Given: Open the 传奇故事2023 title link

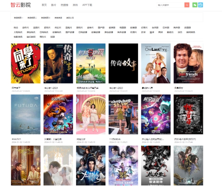Looking at the screenshot, I should point(116,88).
